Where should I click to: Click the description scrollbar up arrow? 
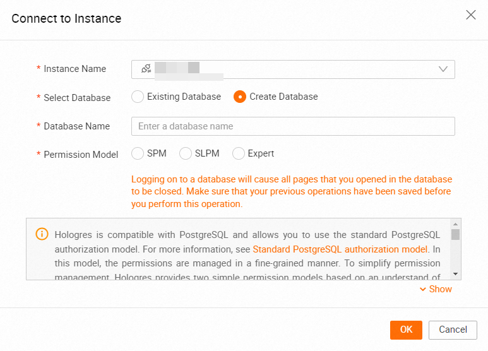tap(455, 223)
